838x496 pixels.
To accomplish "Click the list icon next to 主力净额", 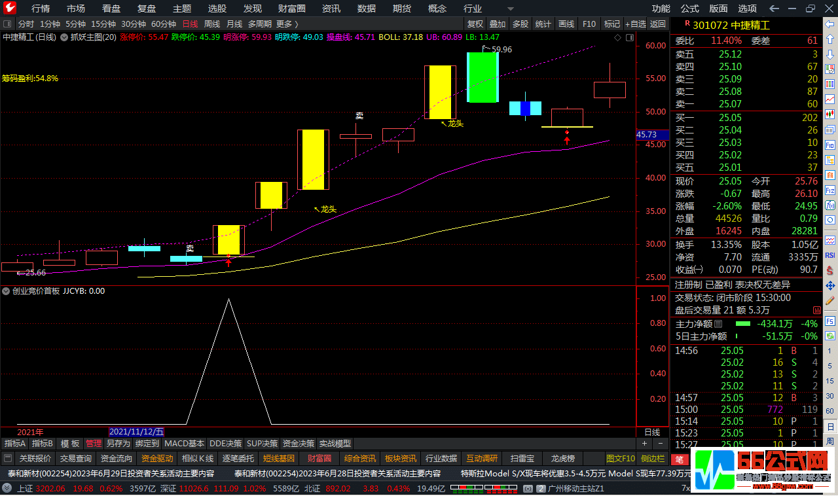I will (x=718, y=324).
